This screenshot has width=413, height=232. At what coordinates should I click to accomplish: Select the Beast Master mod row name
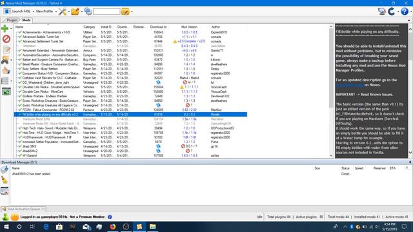(x=51, y=64)
